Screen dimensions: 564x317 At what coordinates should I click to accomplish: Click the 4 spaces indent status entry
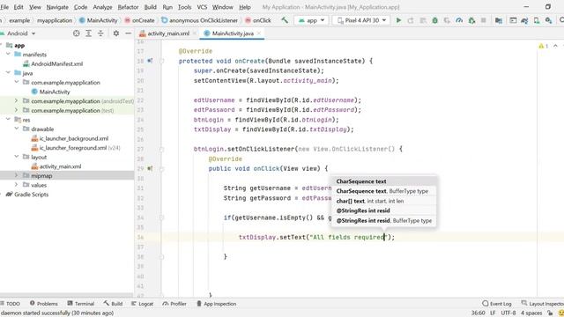pos(531,313)
